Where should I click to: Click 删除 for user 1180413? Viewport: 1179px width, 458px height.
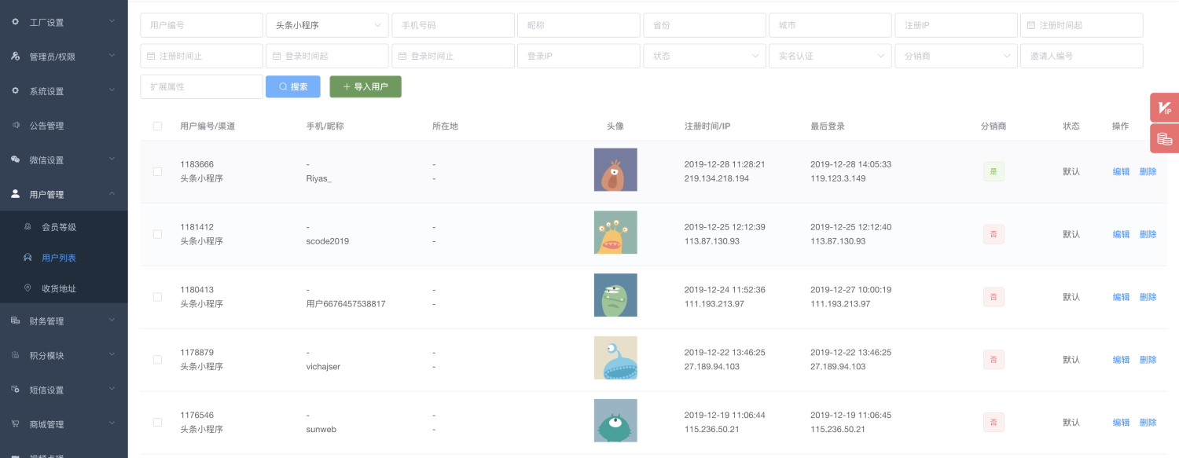click(1148, 297)
